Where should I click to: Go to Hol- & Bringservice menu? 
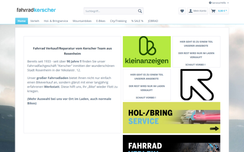[56, 21]
